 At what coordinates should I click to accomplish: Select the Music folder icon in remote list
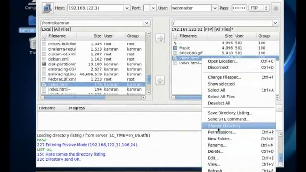pos(175,48)
